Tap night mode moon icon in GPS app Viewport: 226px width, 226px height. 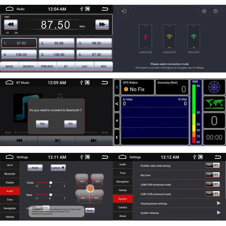pyautogui.click(x=117, y=137)
